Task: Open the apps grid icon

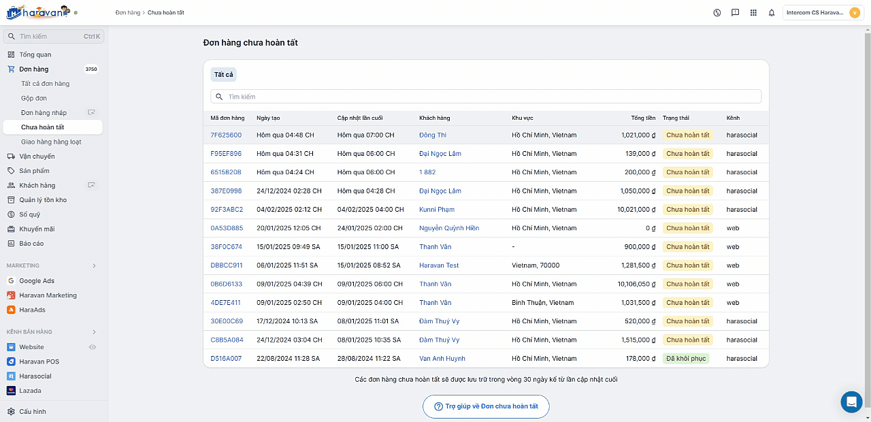Action: click(753, 12)
